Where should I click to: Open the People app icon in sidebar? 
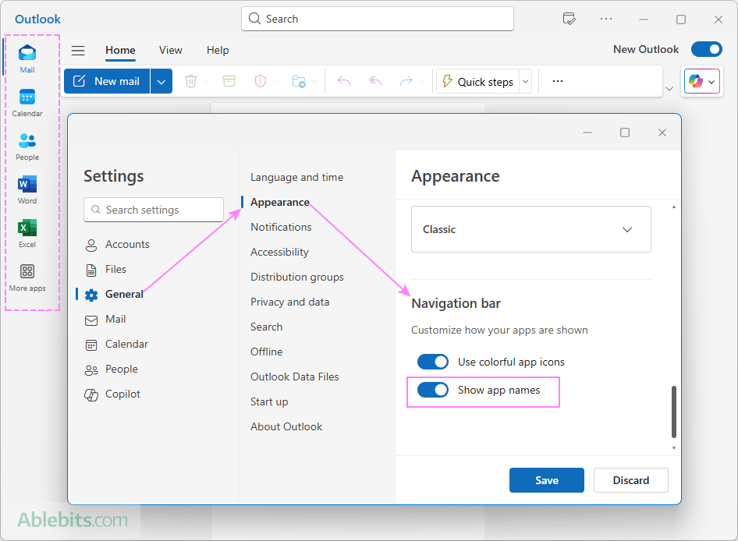pyautogui.click(x=27, y=147)
